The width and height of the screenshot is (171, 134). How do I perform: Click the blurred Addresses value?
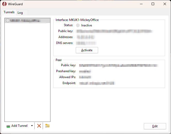pyautogui.click(x=86, y=37)
